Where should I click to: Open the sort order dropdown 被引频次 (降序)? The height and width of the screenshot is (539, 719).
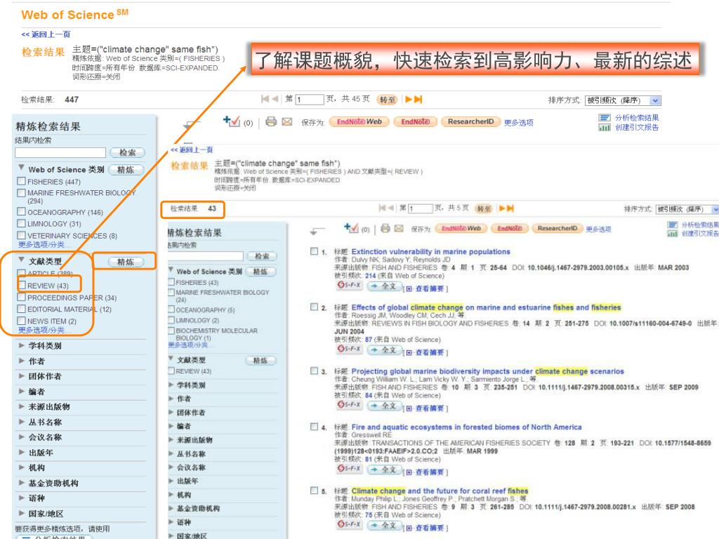(623, 100)
